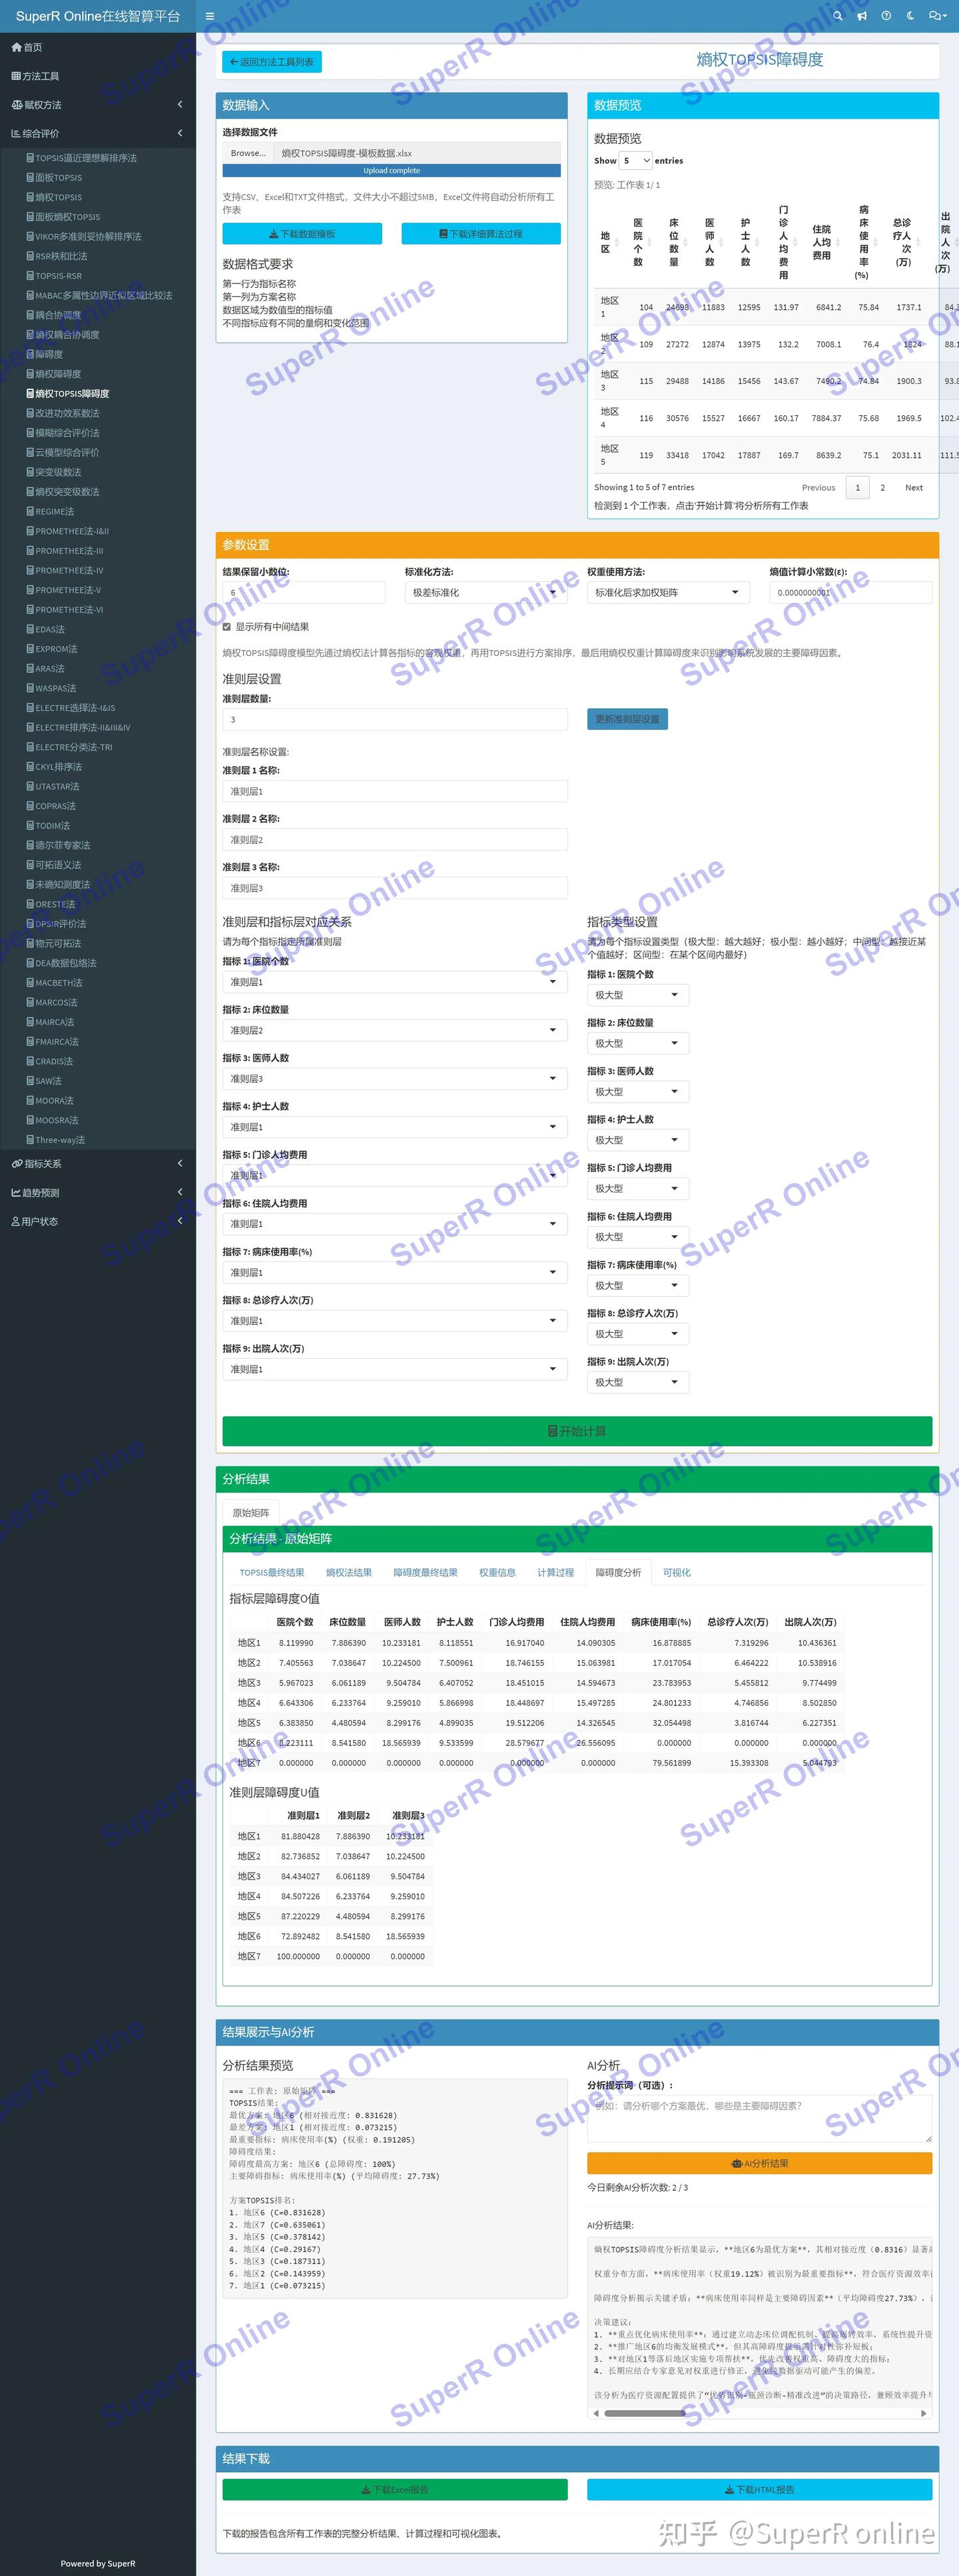
Task: Open 模糊综合评价法 in sidebar
Action: 63,433
